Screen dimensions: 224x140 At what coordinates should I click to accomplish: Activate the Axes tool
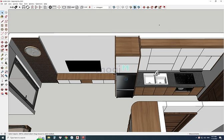(2, 63)
